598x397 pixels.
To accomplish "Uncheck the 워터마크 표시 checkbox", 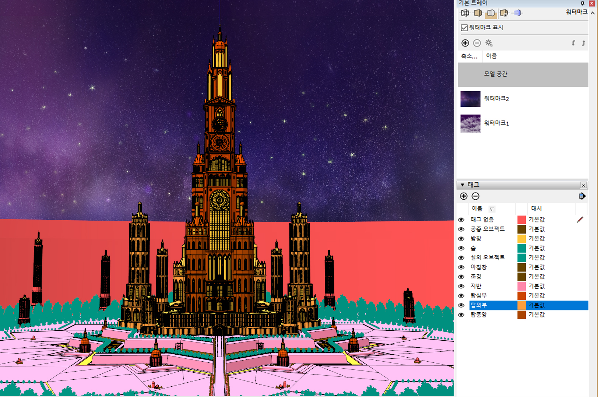I will (464, 28).
